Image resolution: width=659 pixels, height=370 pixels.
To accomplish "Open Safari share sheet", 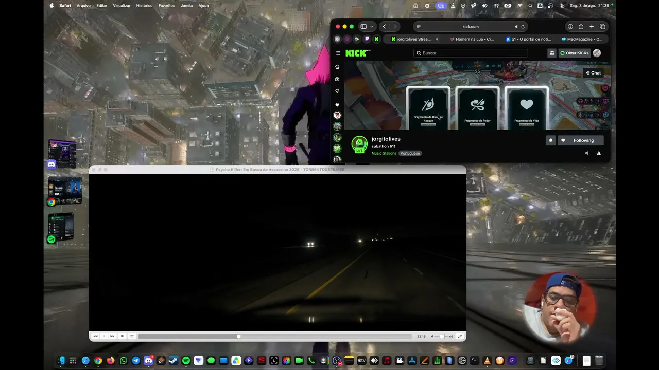I will point(581,27).
